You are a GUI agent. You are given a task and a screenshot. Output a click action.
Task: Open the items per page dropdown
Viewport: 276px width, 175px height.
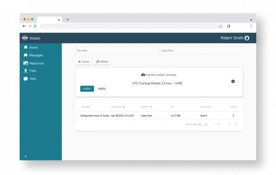203,124
